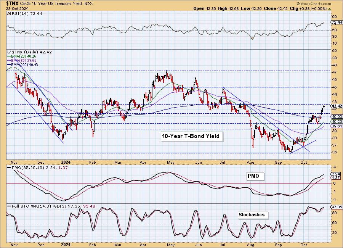Click the May label on price axis
This screenshot has height=248, width=343.
171,163
